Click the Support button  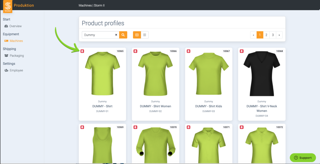pos(303,157)
